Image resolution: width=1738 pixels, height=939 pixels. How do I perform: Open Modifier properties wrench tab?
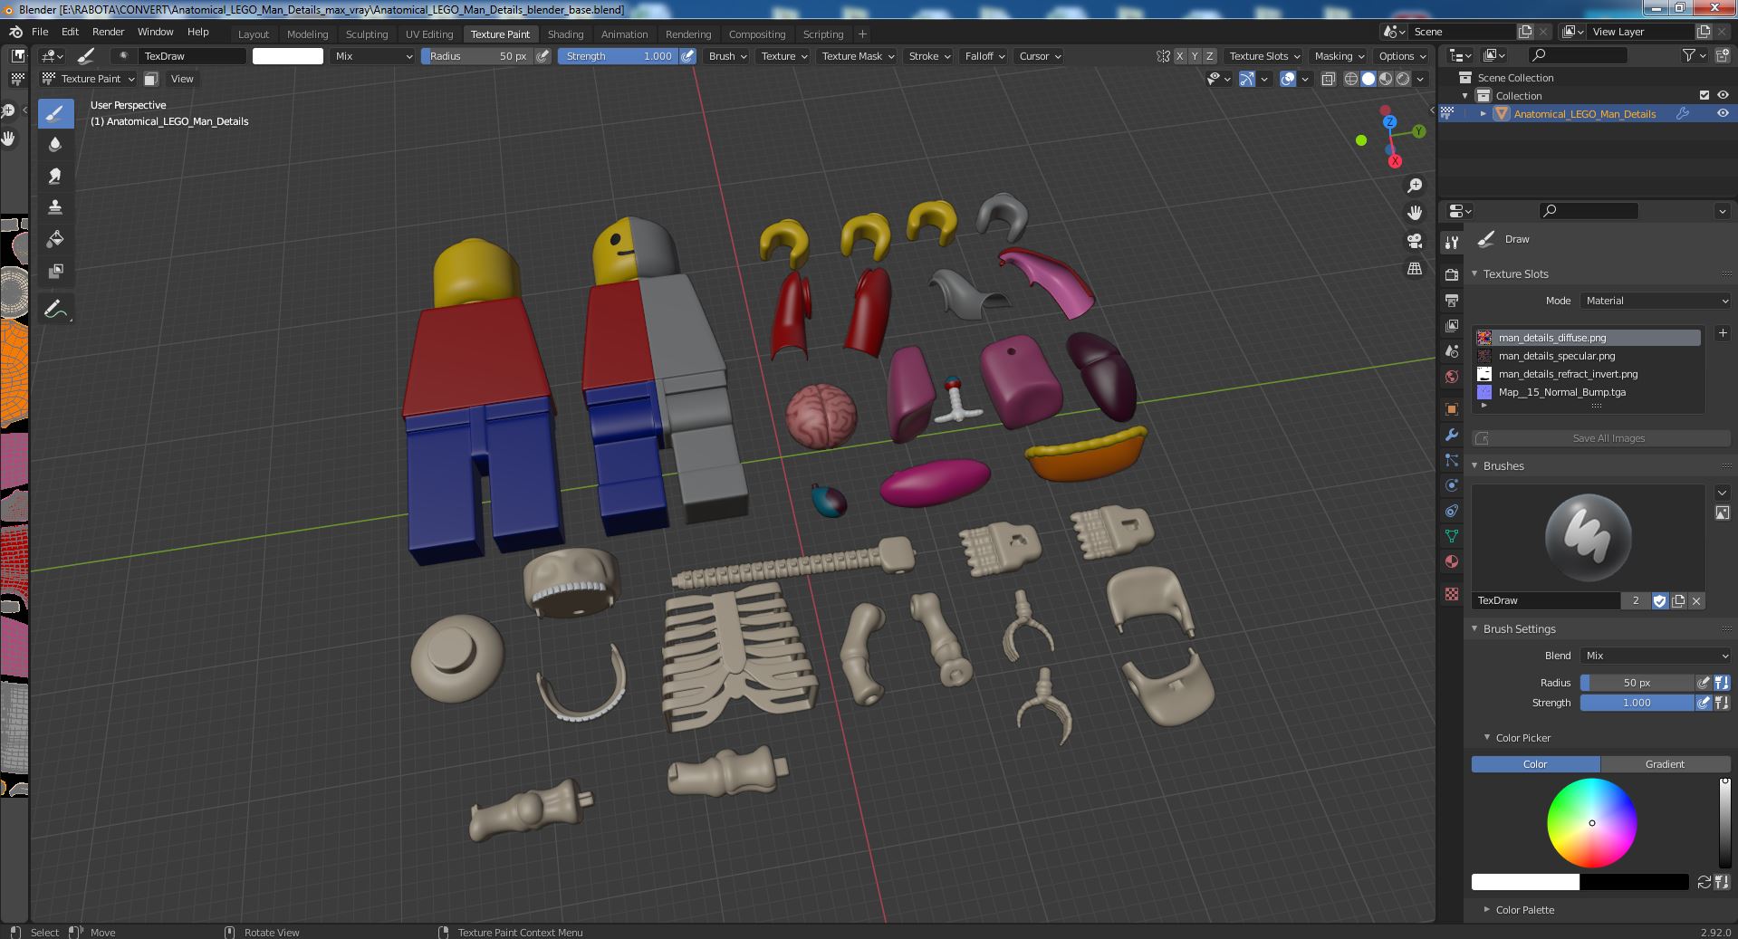pyautogui.click(x=1452, y=435)
